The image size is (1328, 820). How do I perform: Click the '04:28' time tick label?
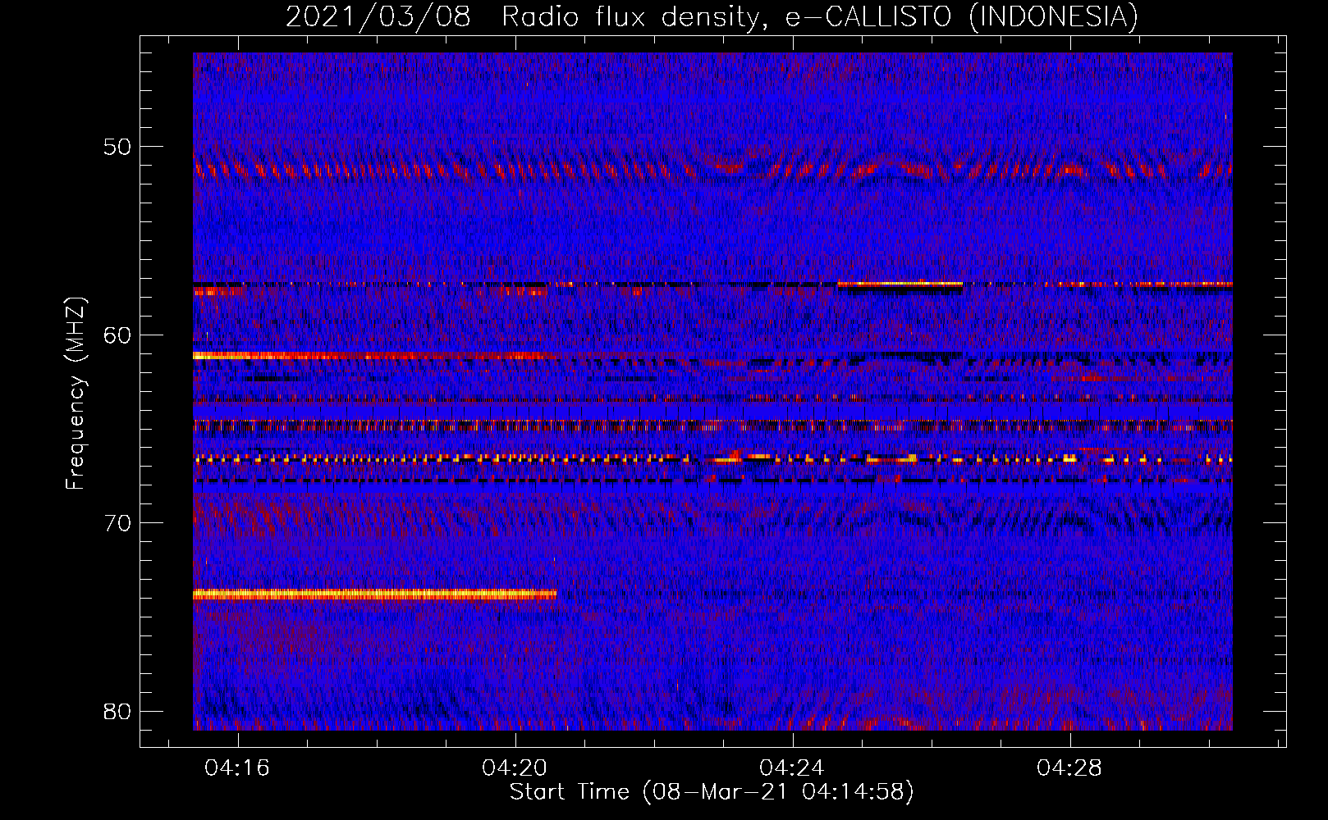pos(1069,768)
